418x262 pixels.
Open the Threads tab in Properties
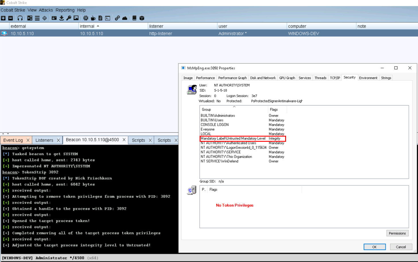(x=320, y=78)
